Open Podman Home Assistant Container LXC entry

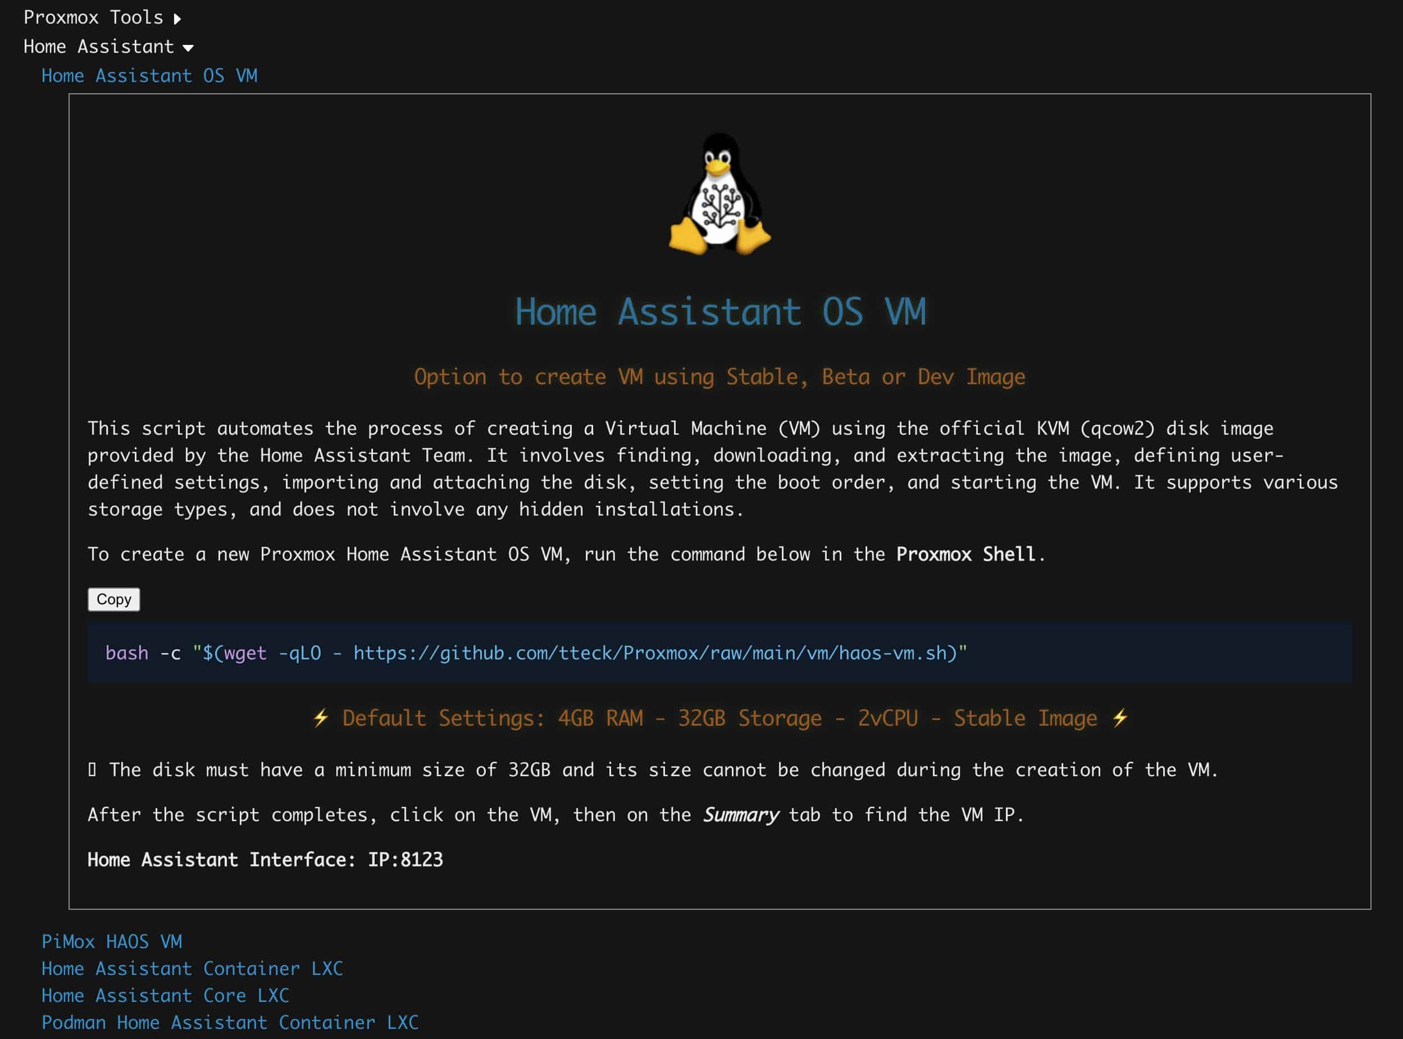230,1023
